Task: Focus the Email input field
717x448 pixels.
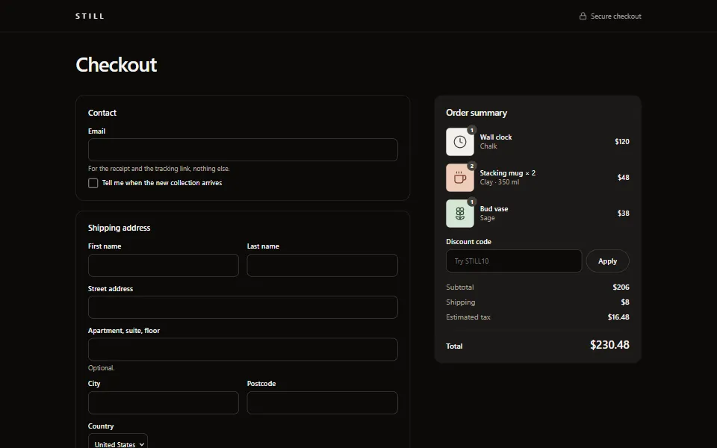Action: [243, 149]
